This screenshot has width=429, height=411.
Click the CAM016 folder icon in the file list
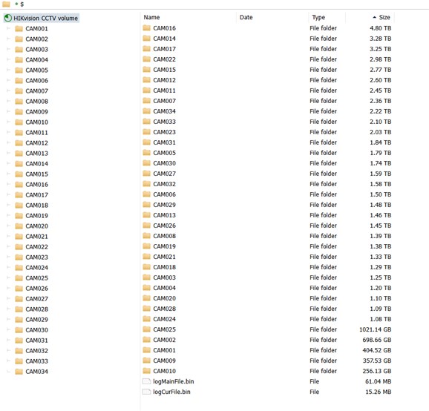[x=147, y=28]
